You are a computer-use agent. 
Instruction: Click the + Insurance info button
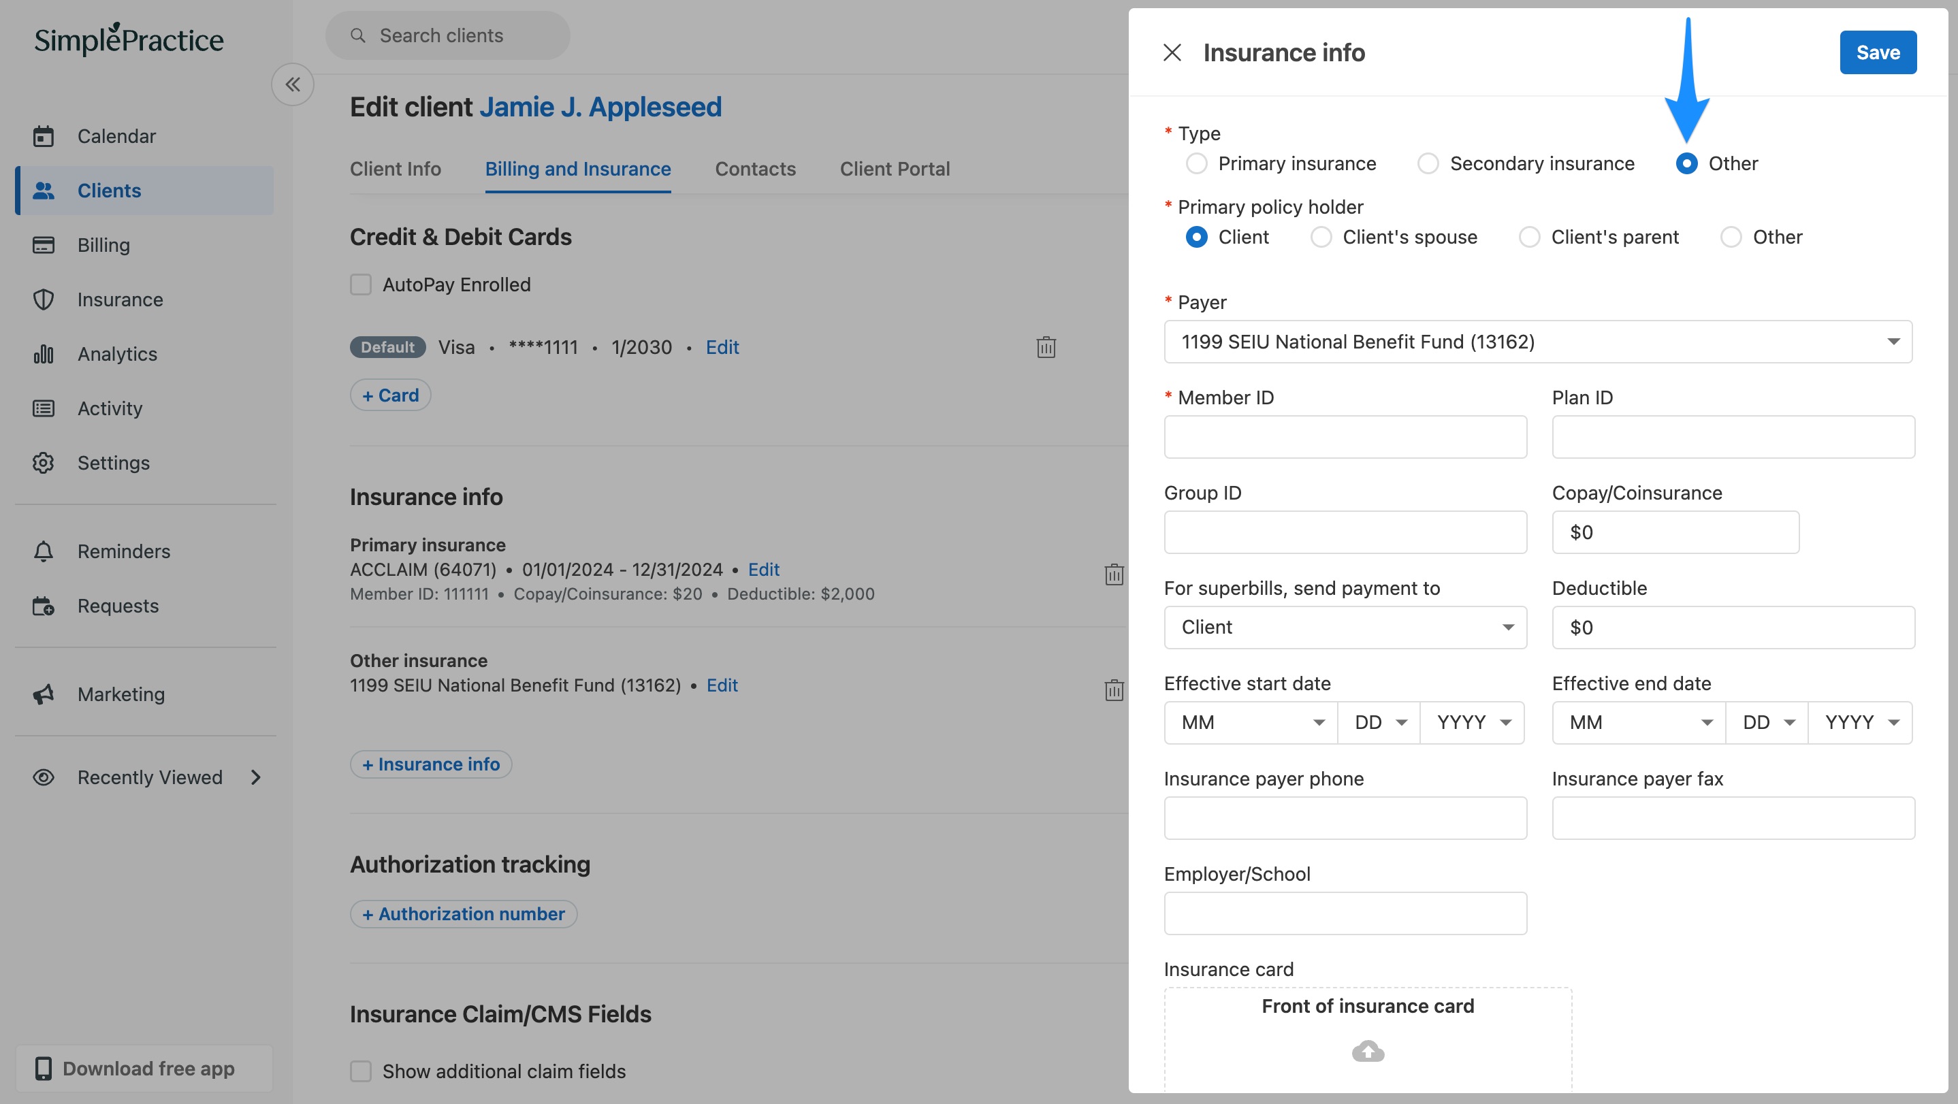pos(431,764)
